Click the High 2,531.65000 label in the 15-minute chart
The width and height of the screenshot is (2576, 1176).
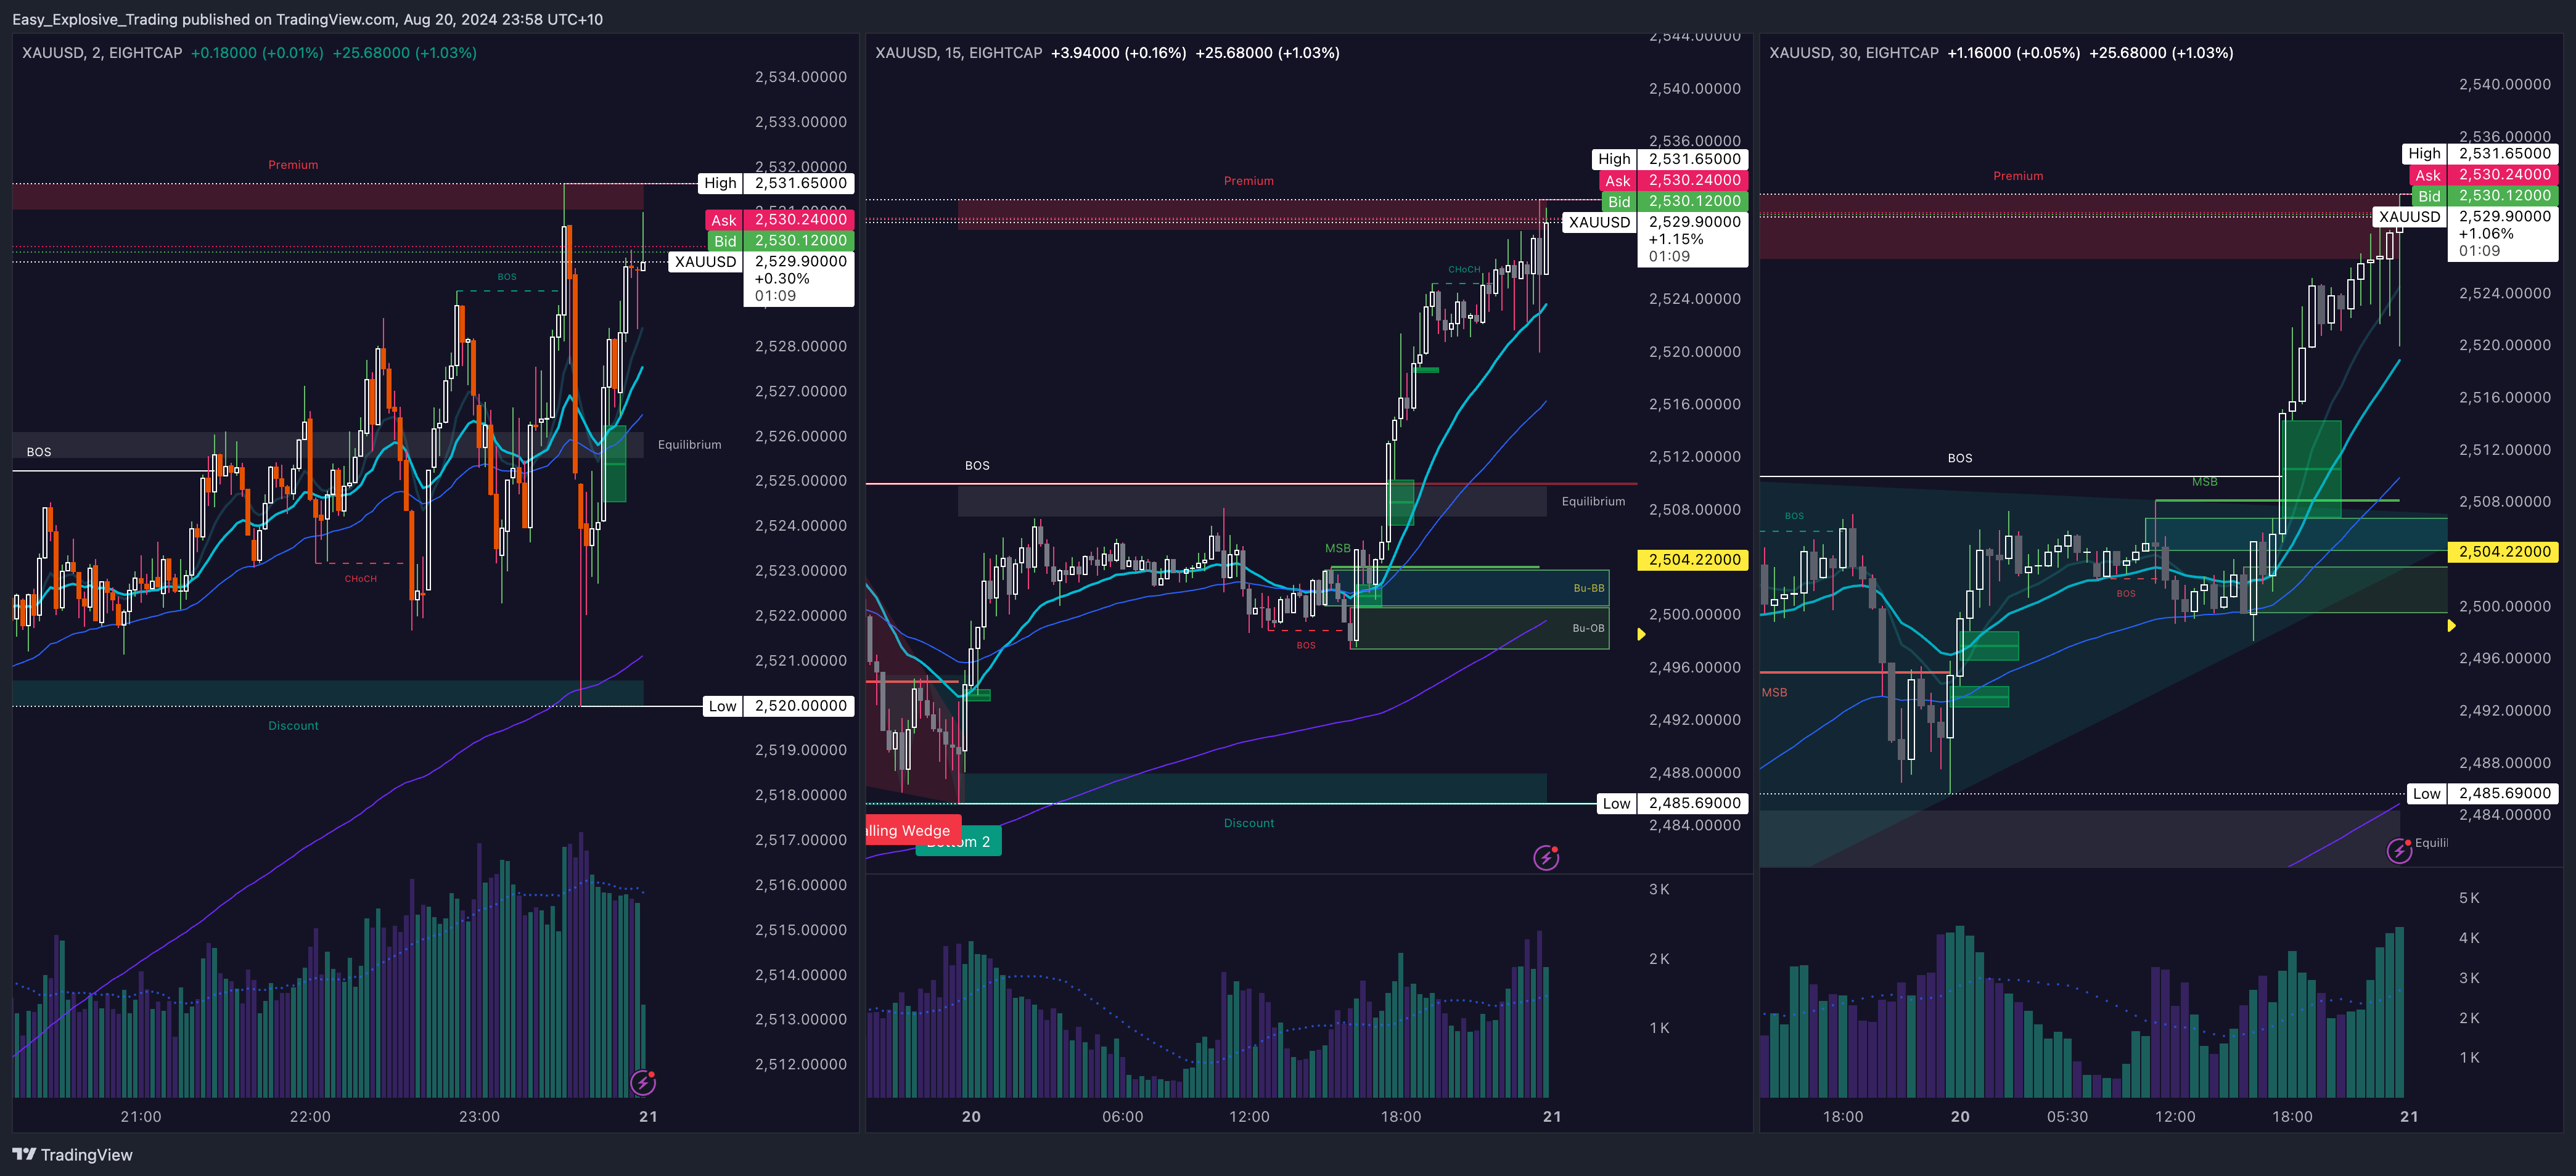(1669, 159)
